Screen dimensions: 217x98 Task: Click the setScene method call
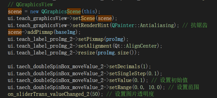tap(84, 18)
